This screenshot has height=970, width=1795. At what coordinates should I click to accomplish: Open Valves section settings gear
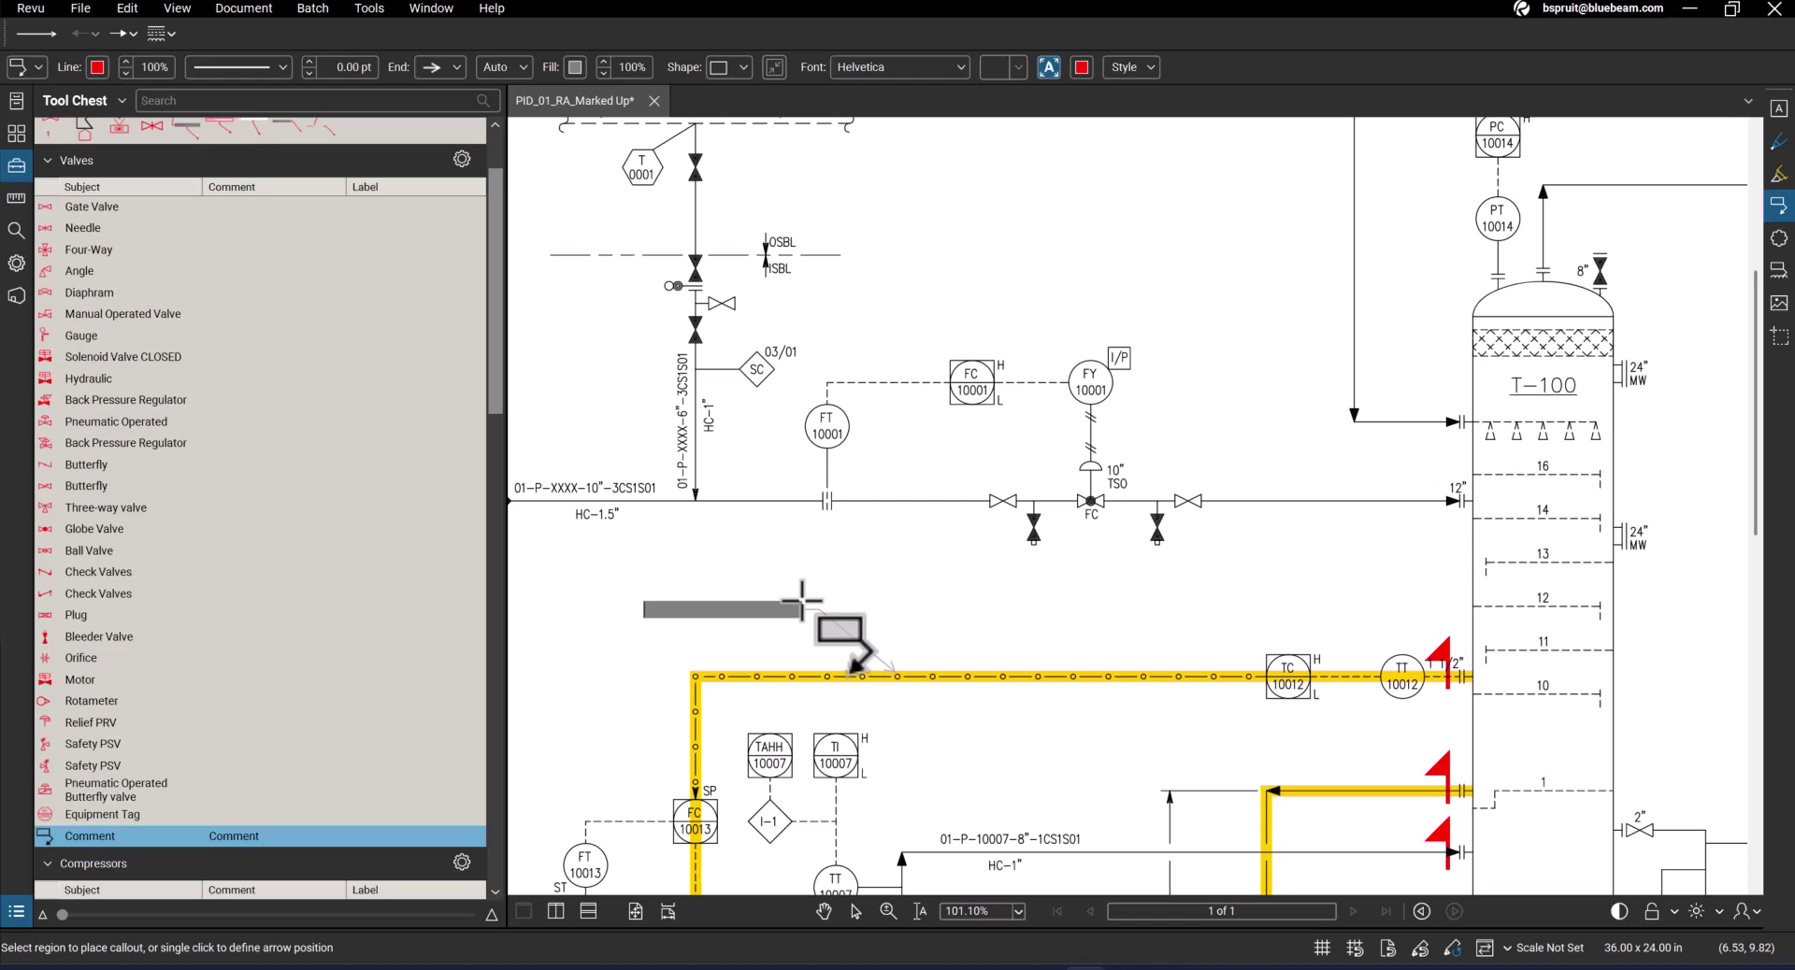tap(461, 159)
